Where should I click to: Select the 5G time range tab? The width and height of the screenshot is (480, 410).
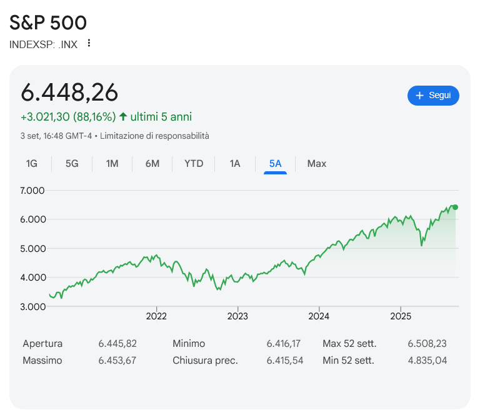pyautogui.click(x=72, y=164)
